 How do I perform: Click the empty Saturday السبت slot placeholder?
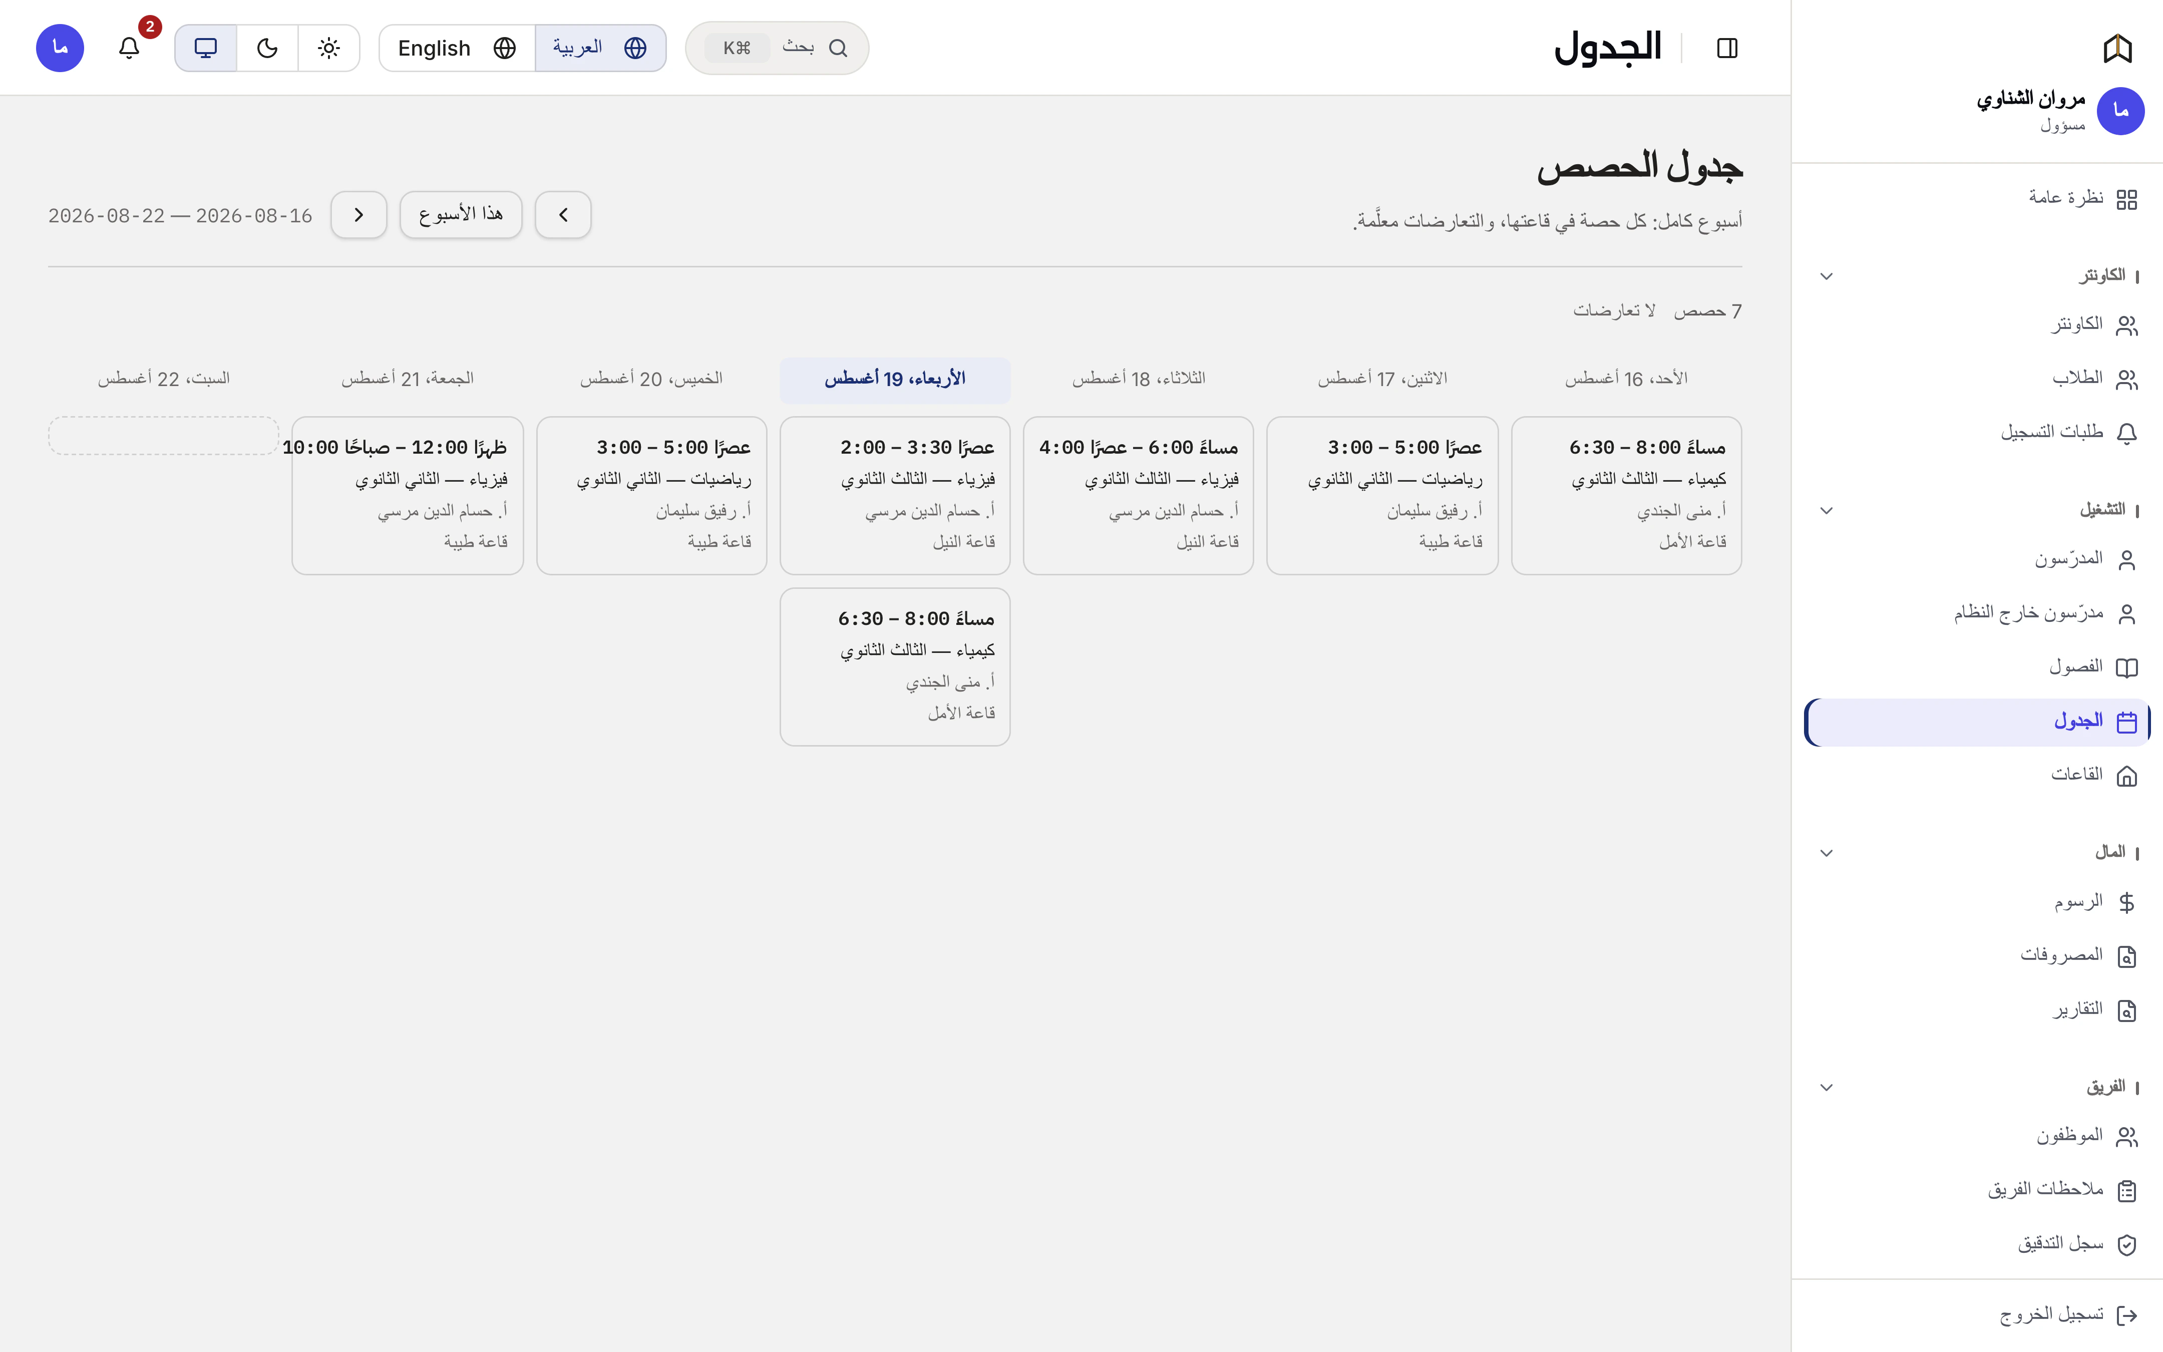click(164, 436)
